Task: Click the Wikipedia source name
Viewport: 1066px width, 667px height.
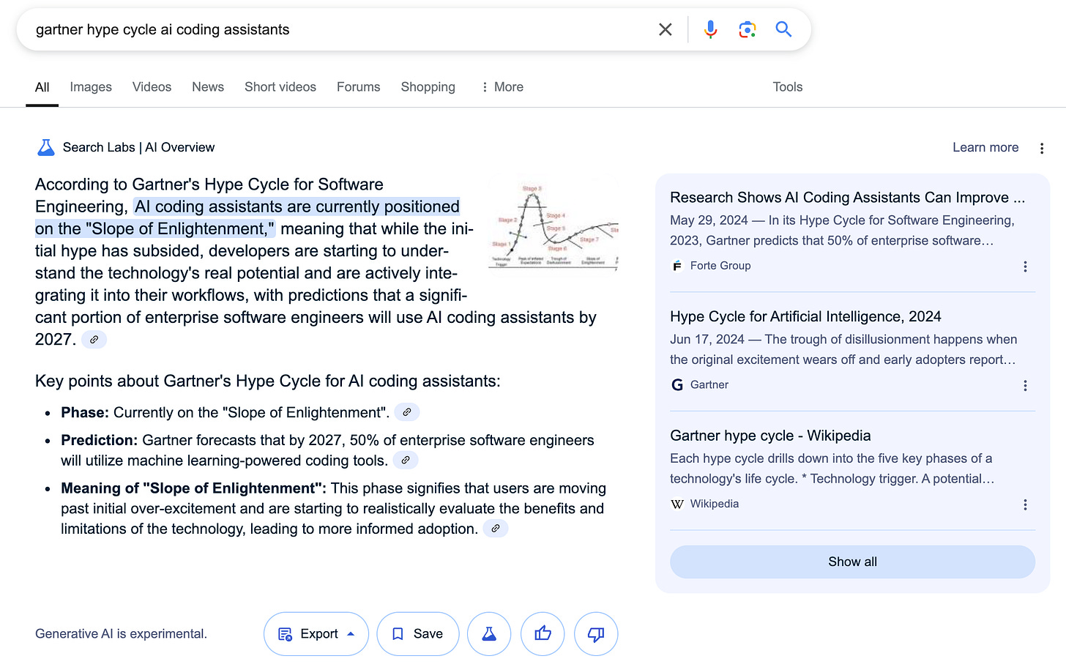Action: pyautogui.click(x=714, y=504)
